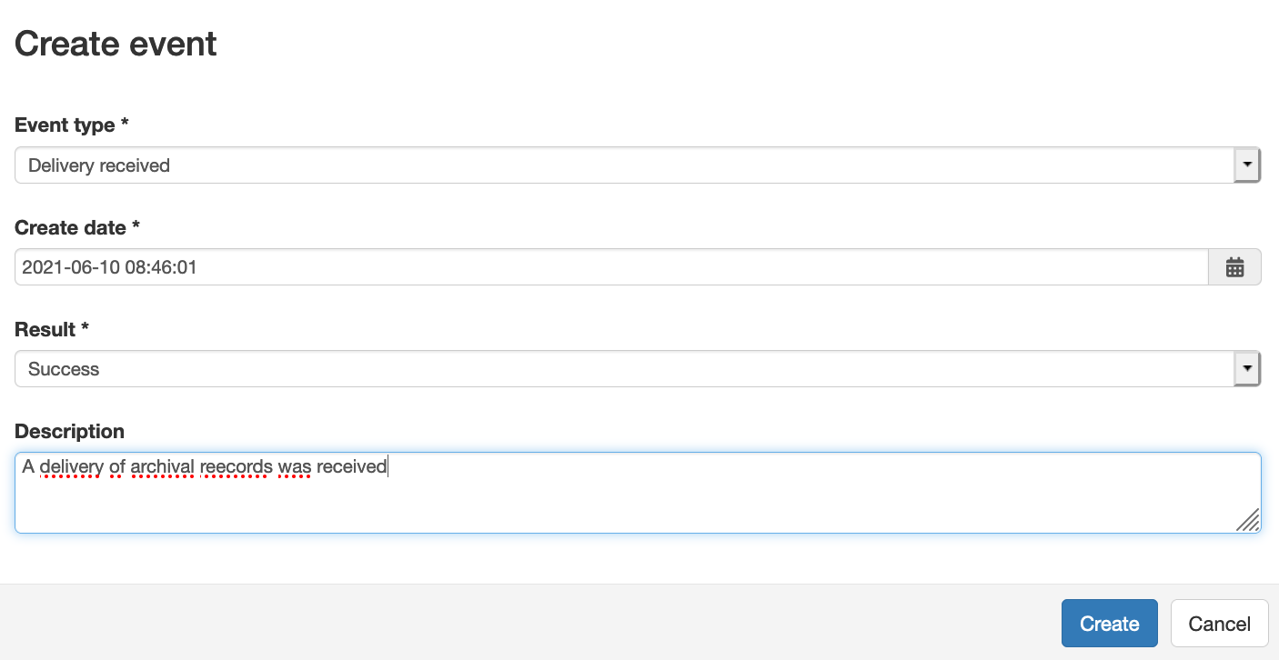The image size is (1279, 660).
Task: Click inside the Description text area
Action: [x=638, y=493]
